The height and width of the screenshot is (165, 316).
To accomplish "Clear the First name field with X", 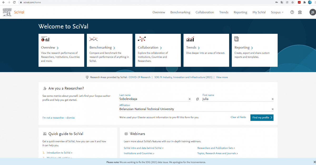I will coord(273,99).
